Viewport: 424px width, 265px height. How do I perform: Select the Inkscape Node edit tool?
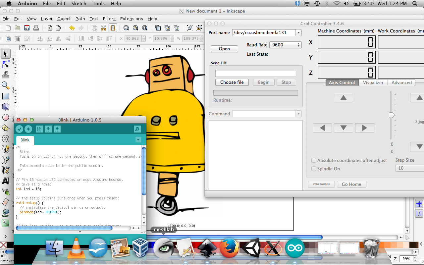pyautogui.click(x=6, y=64)
